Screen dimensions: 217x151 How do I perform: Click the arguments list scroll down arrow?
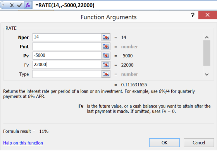[x=207, y=74]
